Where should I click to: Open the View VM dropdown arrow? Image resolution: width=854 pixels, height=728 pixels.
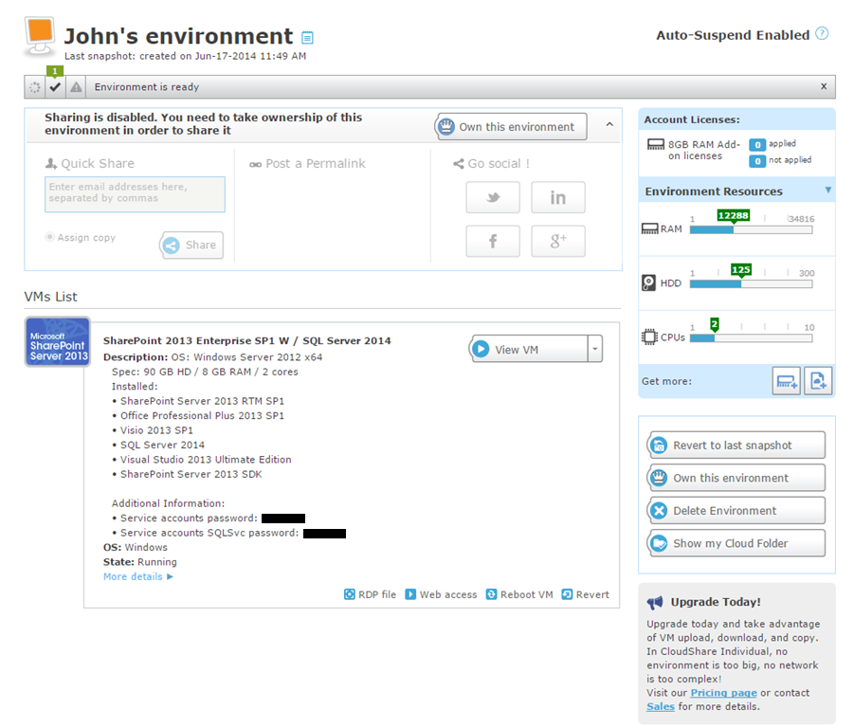click(595, 349)
